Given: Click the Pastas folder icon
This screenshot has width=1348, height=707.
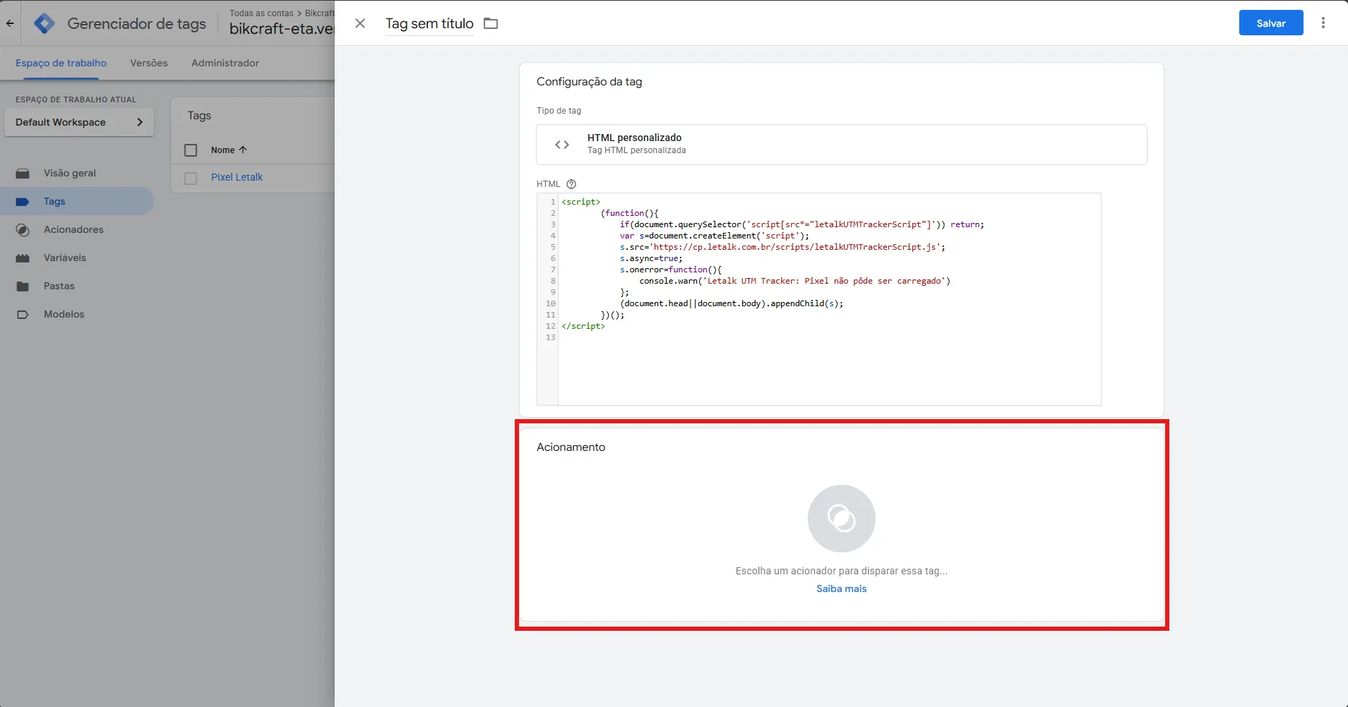Looking at the screenshot, I should [23, 286].
